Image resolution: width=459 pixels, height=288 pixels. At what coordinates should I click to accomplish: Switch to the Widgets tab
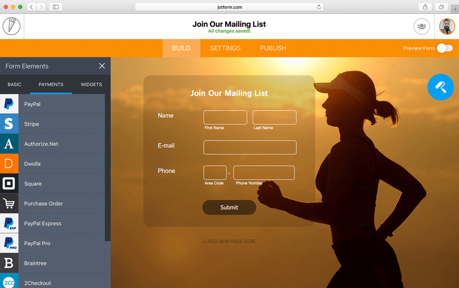(91, 84)
